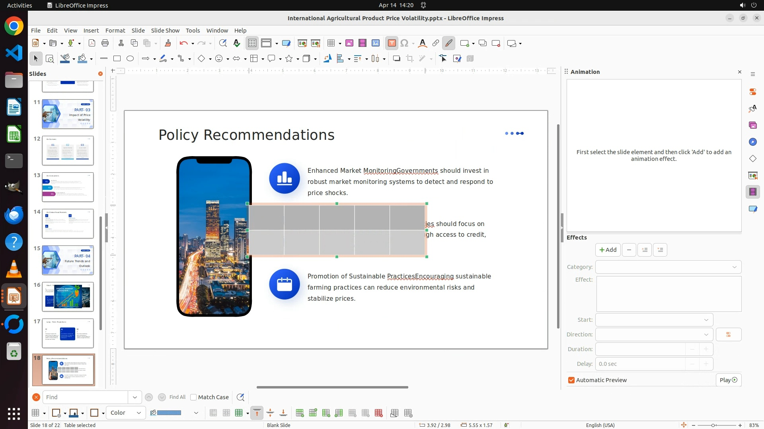Click the Delete Table icon in table toolbar
The image size is (764, 429).
click(x=378, y=413)
